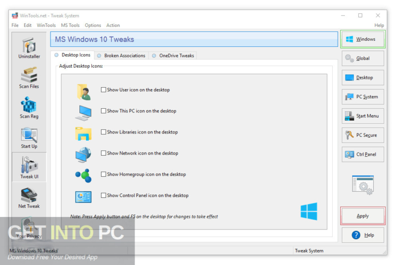Viewport: 396px width, 265px height.
Task: Click the Help button with question mark
Action: pos(363,235)
